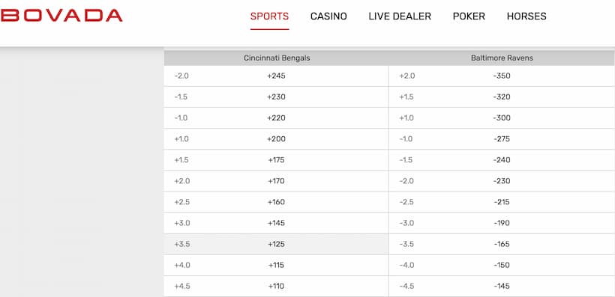This screenshot has width=615, height=297.
Task: Choose Ravens +1.0 at -300
Action: (502, 118)
